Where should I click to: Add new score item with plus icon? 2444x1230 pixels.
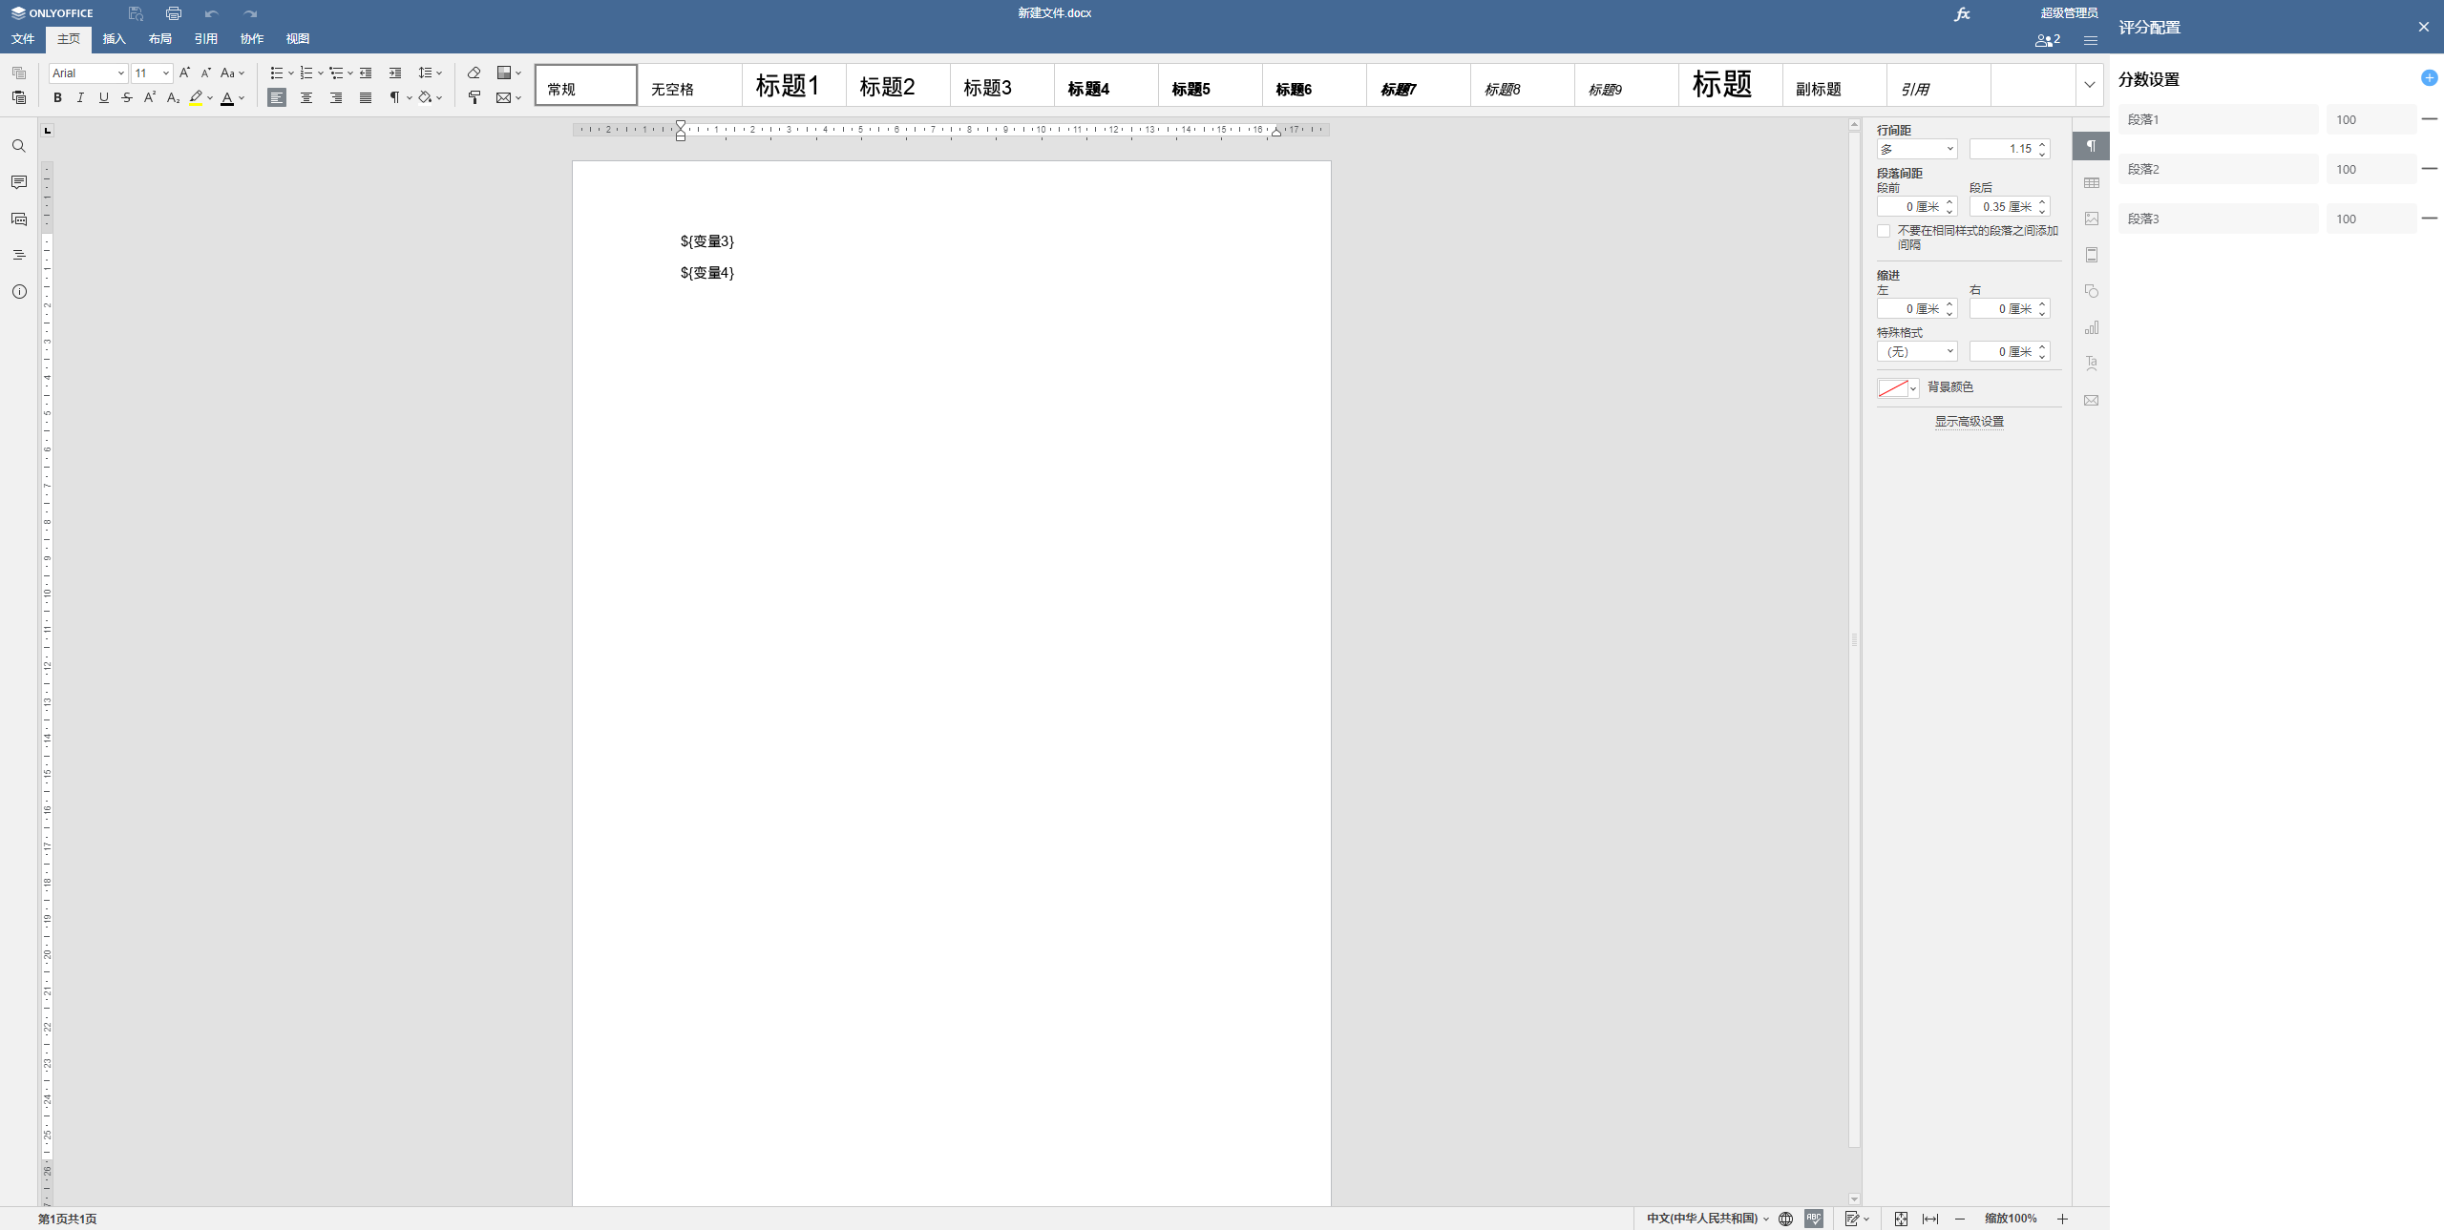point(2430,78)
